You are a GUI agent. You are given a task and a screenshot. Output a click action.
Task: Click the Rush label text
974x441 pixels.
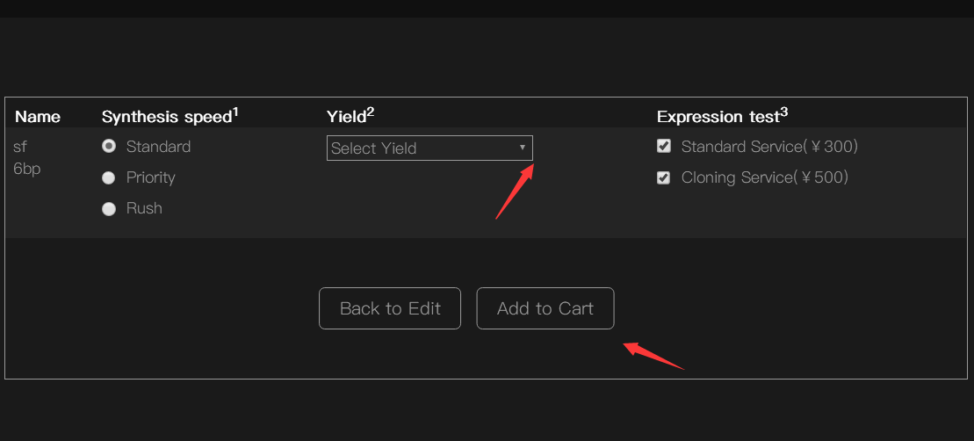144,208
